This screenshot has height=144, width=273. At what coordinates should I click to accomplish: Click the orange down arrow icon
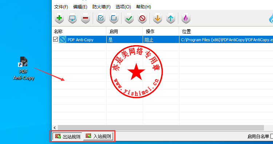(x=158, y=18)
